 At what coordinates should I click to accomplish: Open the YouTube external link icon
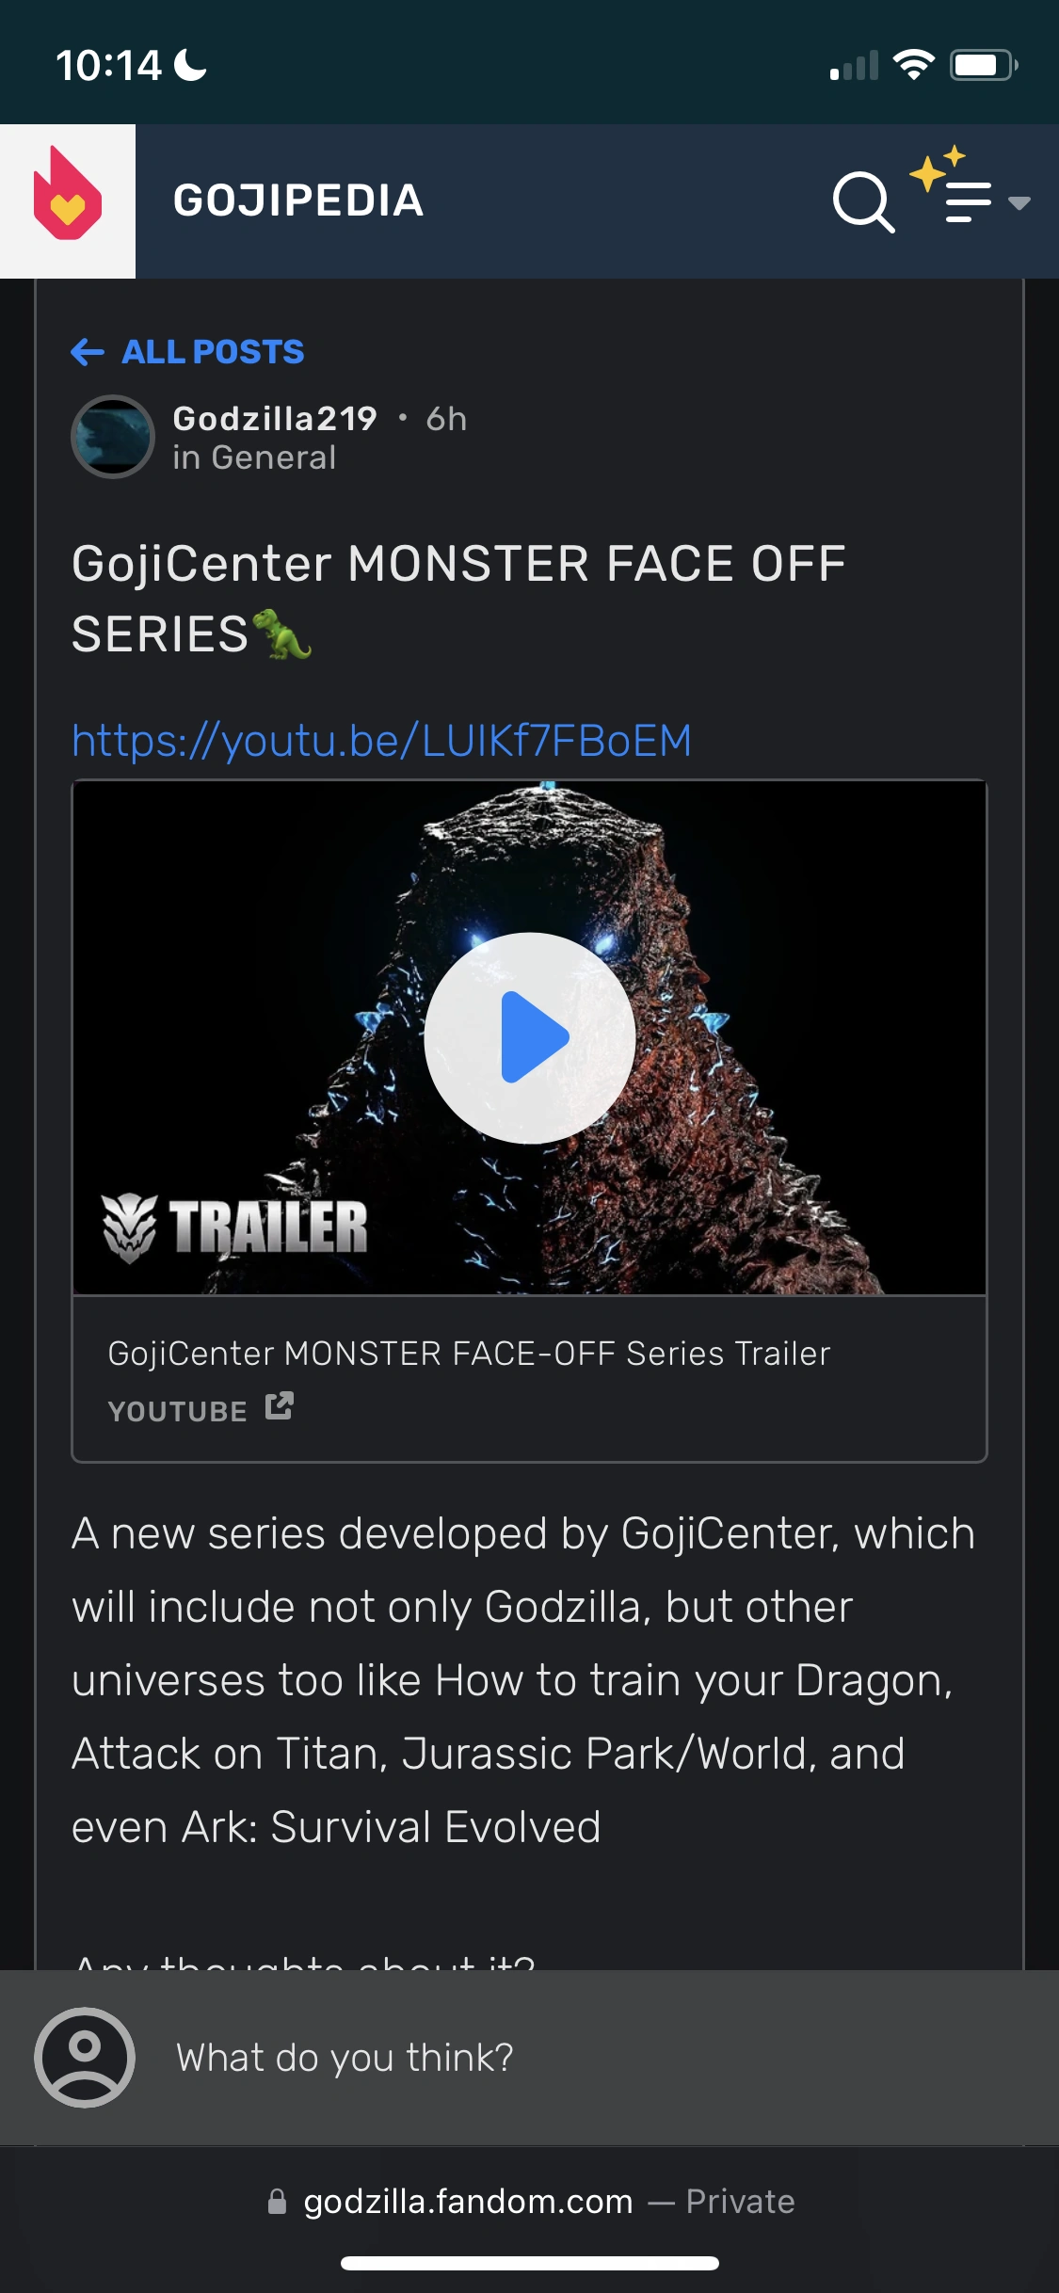280,1406
